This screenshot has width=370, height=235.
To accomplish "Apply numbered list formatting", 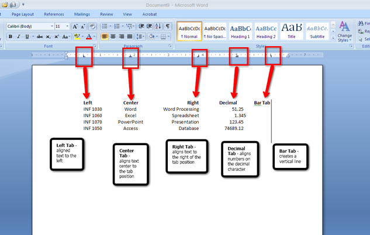I will 117,26.
